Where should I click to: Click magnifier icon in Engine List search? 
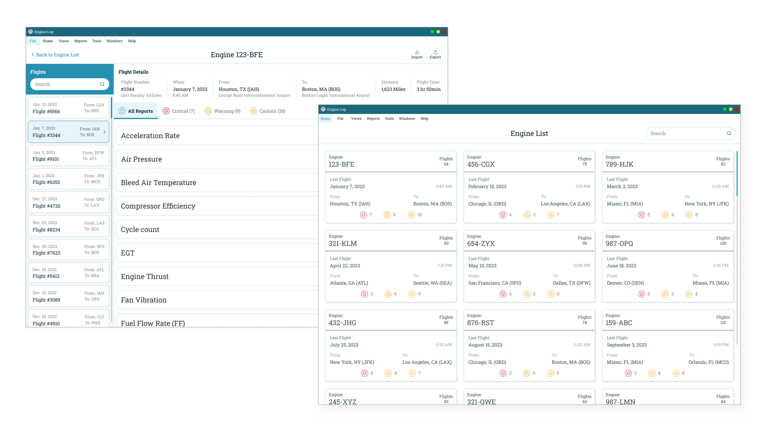point(728,134)
